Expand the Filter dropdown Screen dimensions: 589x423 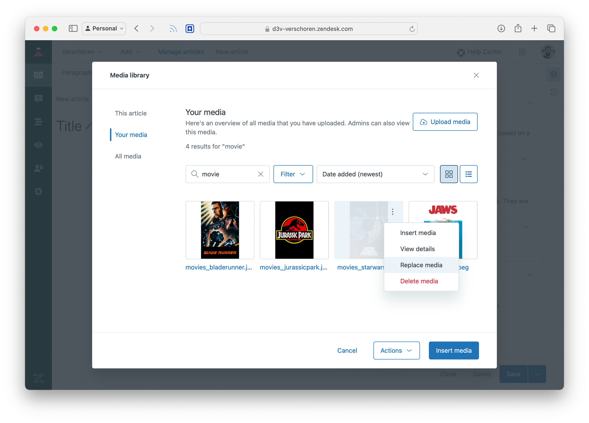[x=293, y=174]
